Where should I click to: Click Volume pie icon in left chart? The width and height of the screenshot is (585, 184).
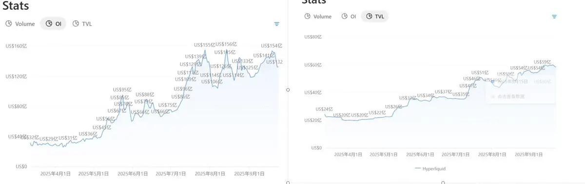(x=9, y=24)
